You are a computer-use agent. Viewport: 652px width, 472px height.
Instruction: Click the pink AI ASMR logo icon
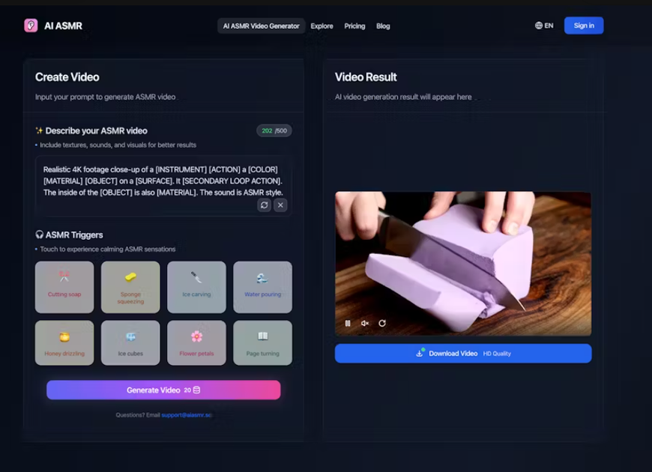[30, 25]
